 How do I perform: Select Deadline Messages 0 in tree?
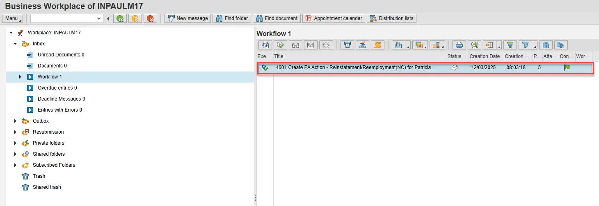point(61,99)
